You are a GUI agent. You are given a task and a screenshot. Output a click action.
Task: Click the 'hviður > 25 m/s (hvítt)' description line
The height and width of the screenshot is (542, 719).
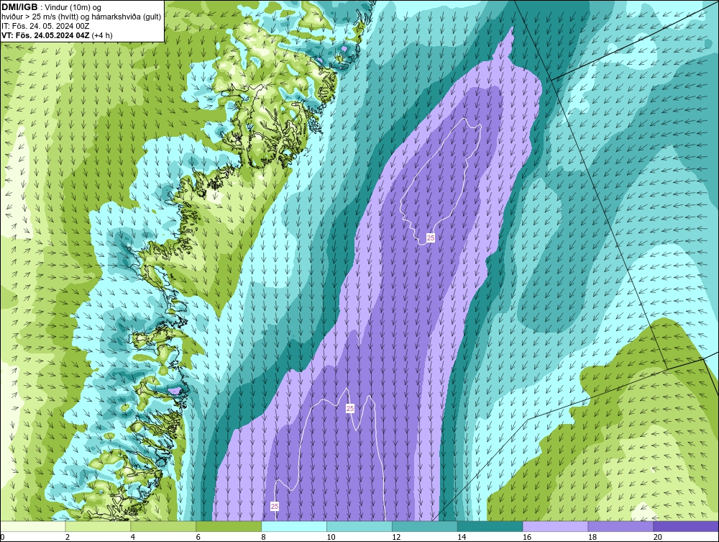[x=81, y=17]
